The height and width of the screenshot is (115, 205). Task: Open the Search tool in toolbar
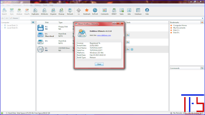point(4,11)
